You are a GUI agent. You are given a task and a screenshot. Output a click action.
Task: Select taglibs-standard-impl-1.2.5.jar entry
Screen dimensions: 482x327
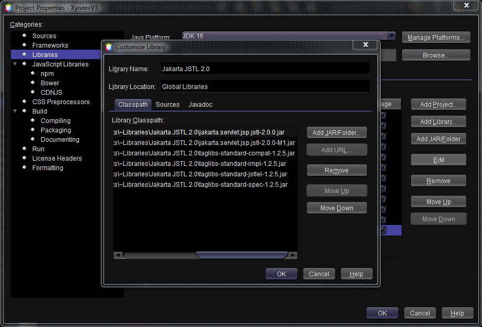coord(205,164)
